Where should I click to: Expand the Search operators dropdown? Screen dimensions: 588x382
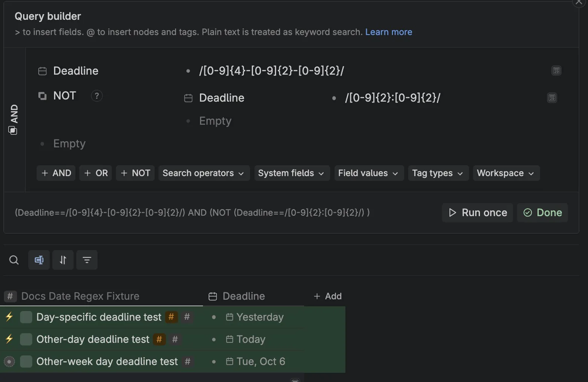(x=204, y=173)
